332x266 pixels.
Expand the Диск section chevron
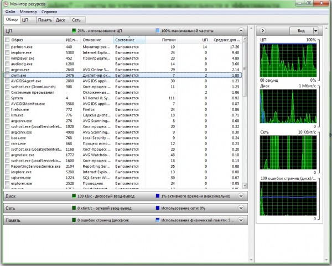tap(241, 196)
